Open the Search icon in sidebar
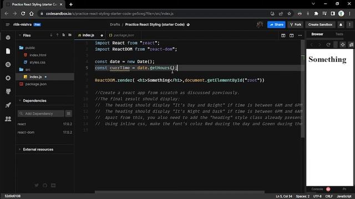The width and height of the screenshot is (355, 199). tap(8, 65)
